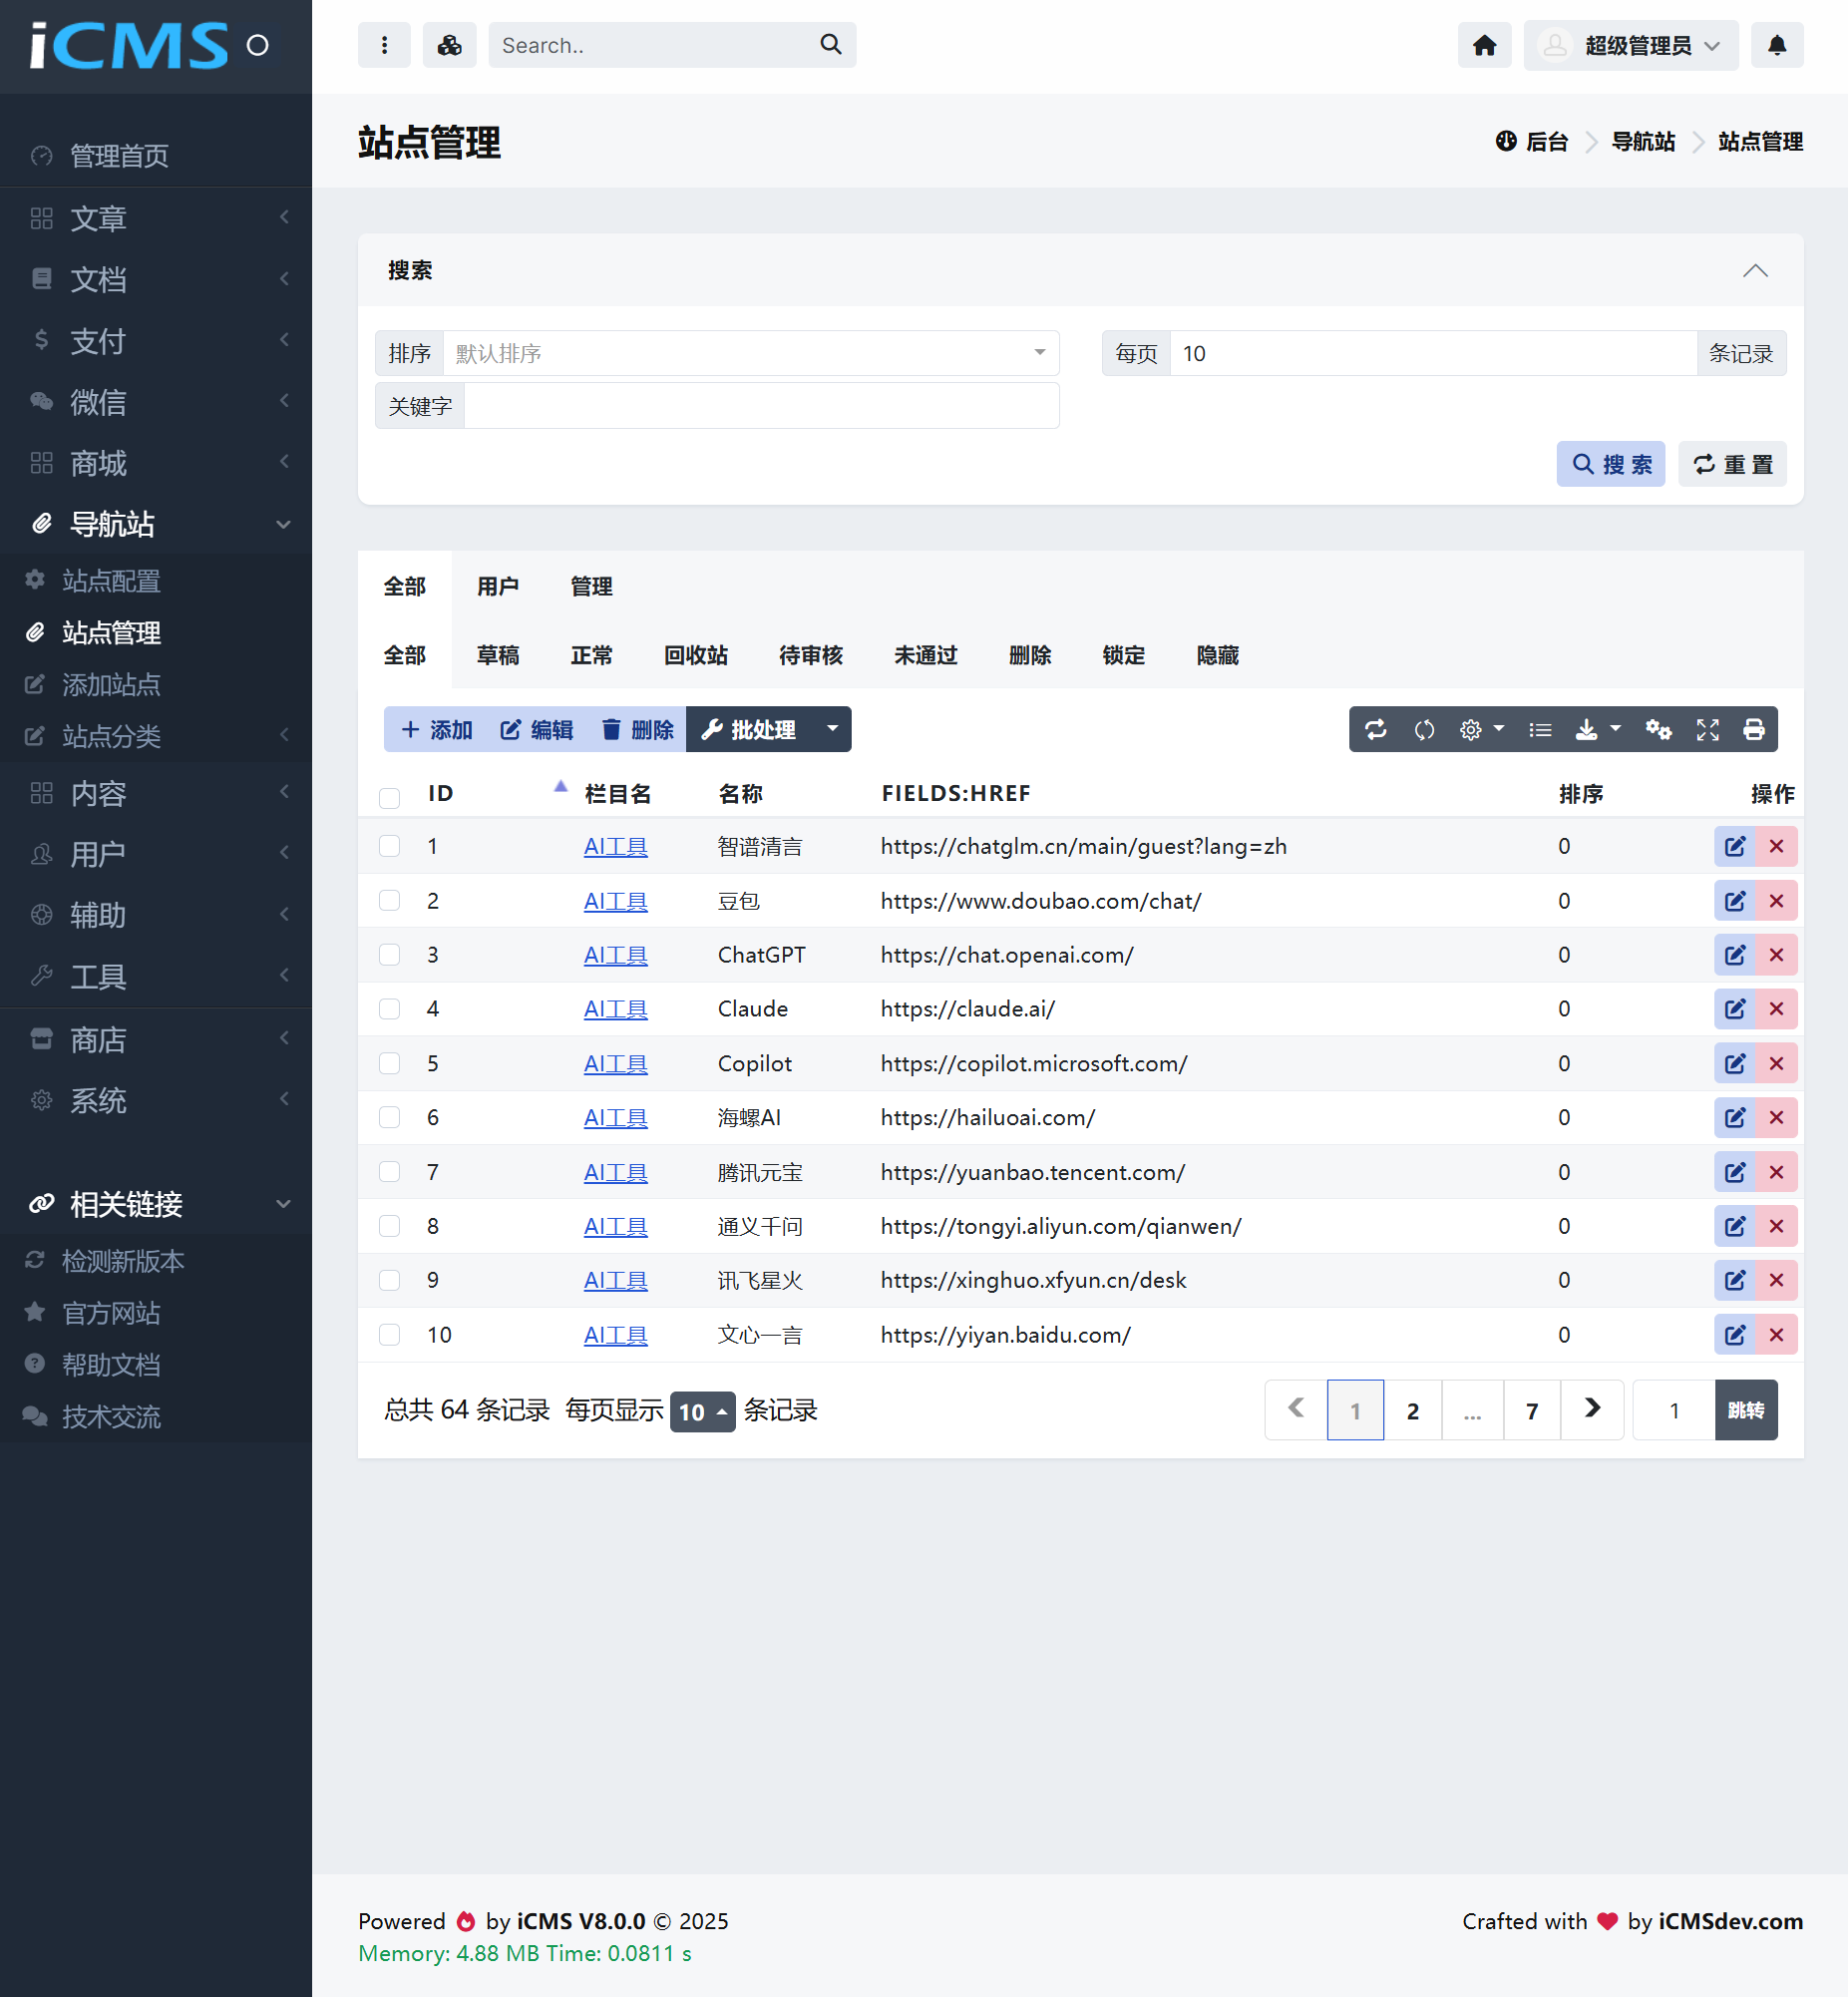Focus the 关键字 keyword input
The width and height of the screenshot is (1848, 1997).
click(761, 406)
